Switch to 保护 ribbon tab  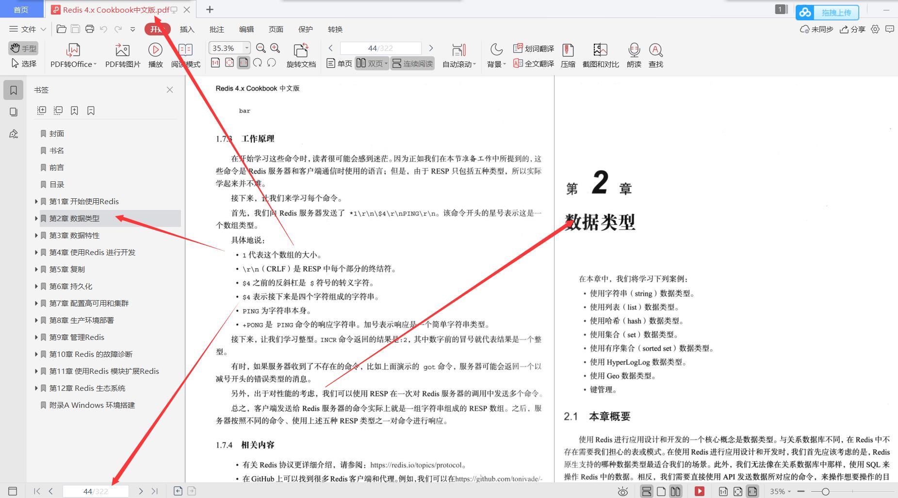(306, 29)
